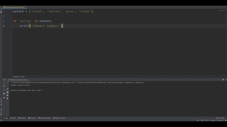The image size is (227, 127).
Task: Click line number 3 in the gutter
Action: [4, 21]
